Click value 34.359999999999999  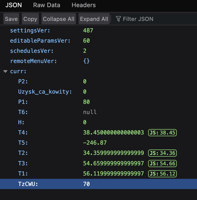114,153
